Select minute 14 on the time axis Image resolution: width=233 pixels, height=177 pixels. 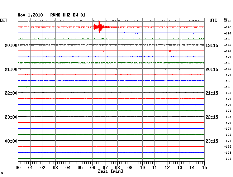point(192,167)
